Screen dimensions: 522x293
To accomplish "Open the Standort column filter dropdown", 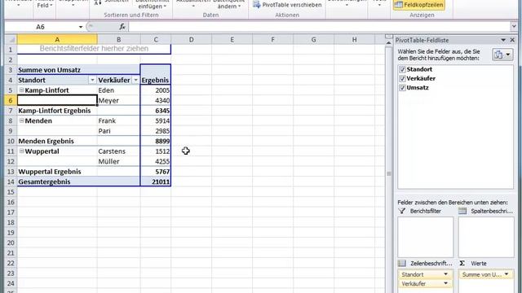I will click(92, 80).
